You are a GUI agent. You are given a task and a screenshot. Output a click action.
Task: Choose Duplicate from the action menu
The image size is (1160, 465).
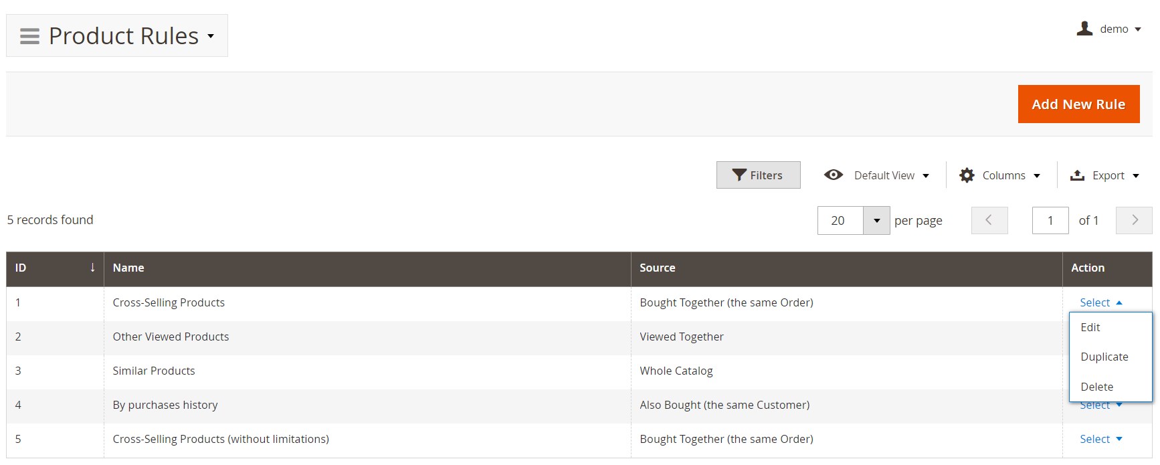(x=1104, y=357)
